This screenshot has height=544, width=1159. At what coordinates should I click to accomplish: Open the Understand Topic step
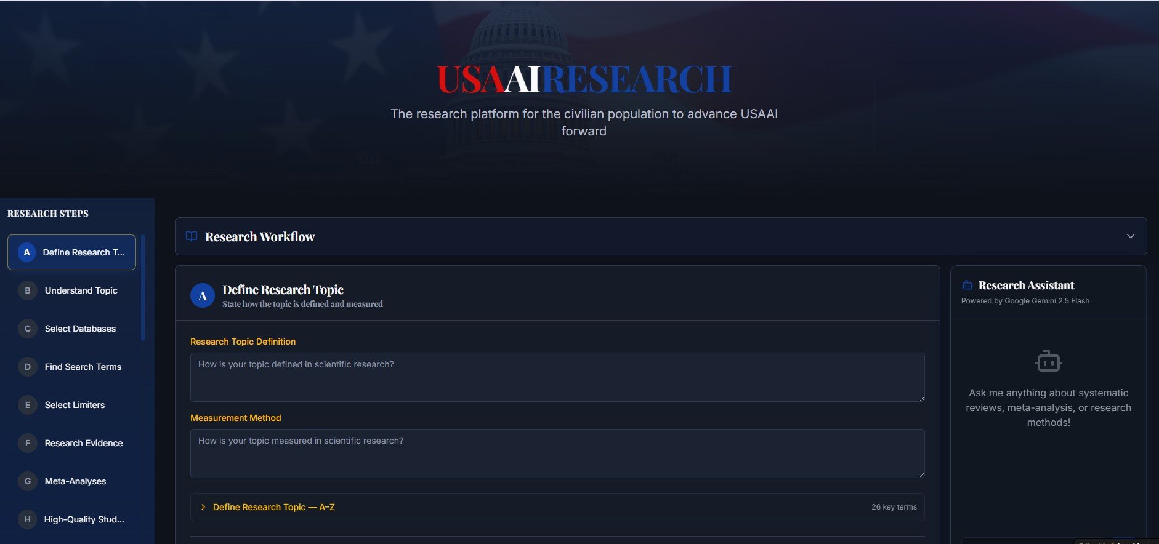71,290
